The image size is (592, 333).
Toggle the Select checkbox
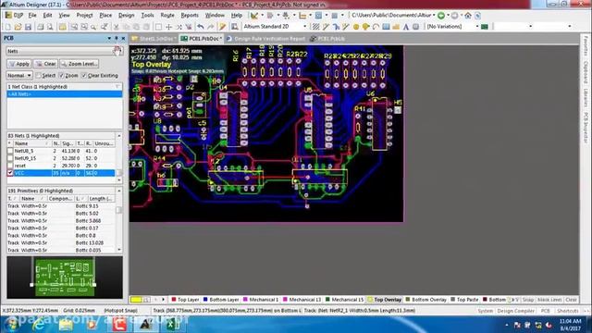(x=38, y=76)
